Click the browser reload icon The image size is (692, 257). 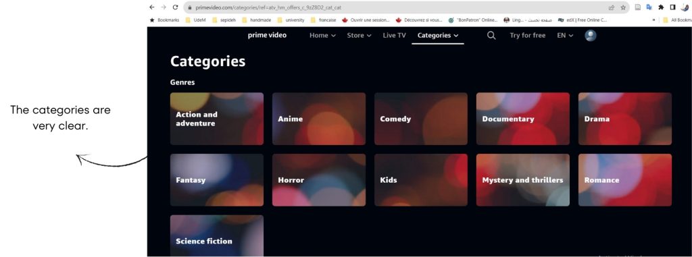click(175, 7)
